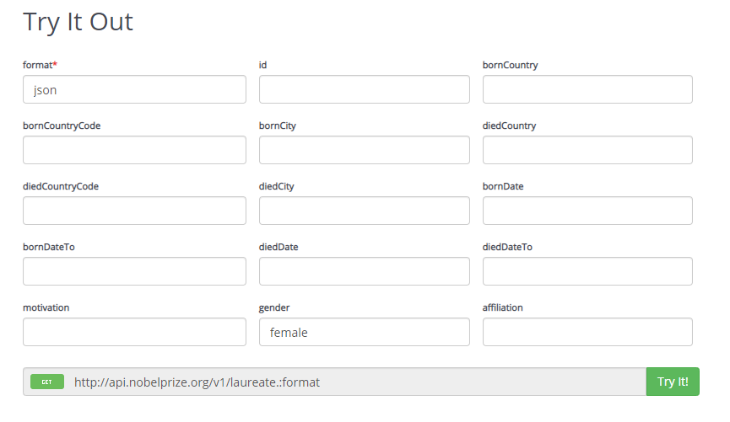
Task: Select the bornCountryCode text field
Action: (134, 150)
